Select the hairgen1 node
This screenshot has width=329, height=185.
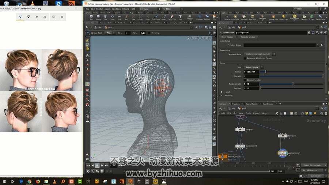pyautogui.click(x=240, y=129)
